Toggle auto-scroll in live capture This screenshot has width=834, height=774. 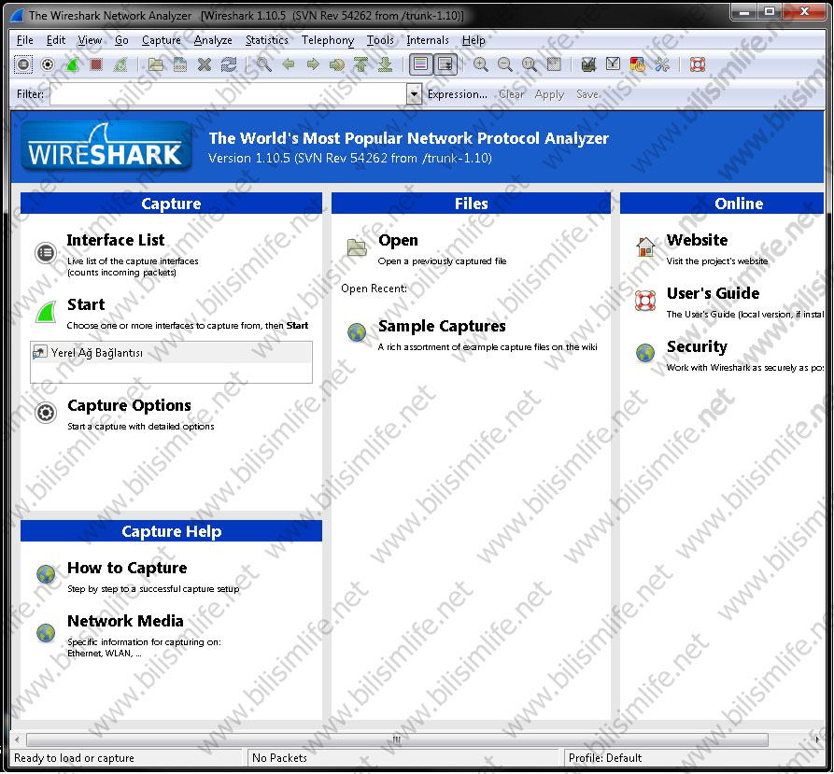tap(445, 64)
